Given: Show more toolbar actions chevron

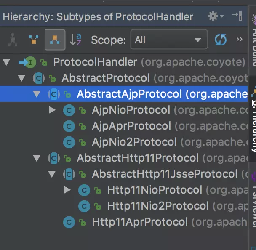Looking at the screenshot, I should tap(239, 40).
